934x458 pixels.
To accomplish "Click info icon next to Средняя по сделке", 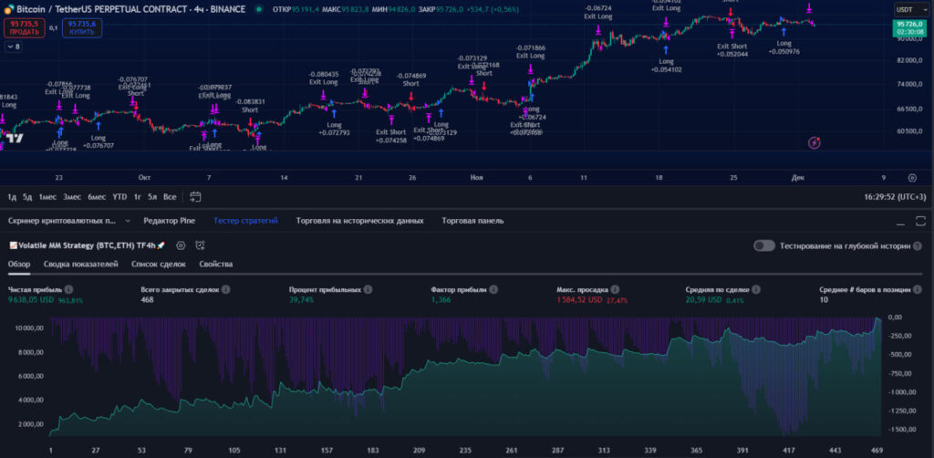I will (x=756, y=289).
